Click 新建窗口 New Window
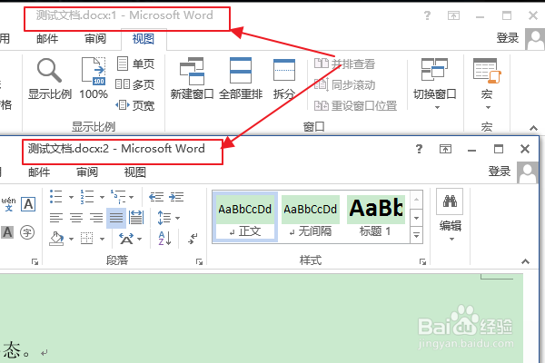 pyautogui.click(x=192, y=79)
